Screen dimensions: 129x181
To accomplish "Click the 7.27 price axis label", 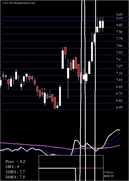I will [119, 66].
